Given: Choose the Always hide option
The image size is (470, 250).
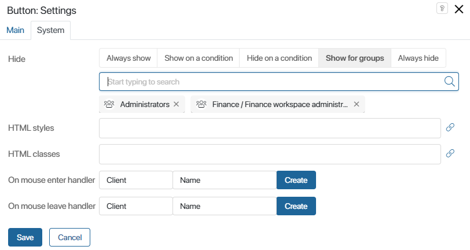Looking at the screenshot, I should click(x=418, y=58).
